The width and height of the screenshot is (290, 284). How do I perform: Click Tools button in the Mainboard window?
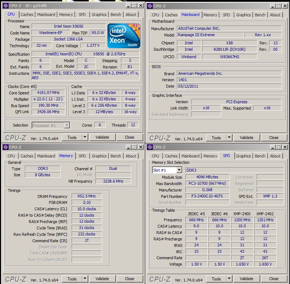click(216, 138)
